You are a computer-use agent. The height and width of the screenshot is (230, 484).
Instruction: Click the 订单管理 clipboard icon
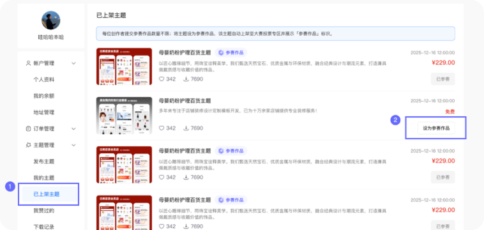point(28,129)
